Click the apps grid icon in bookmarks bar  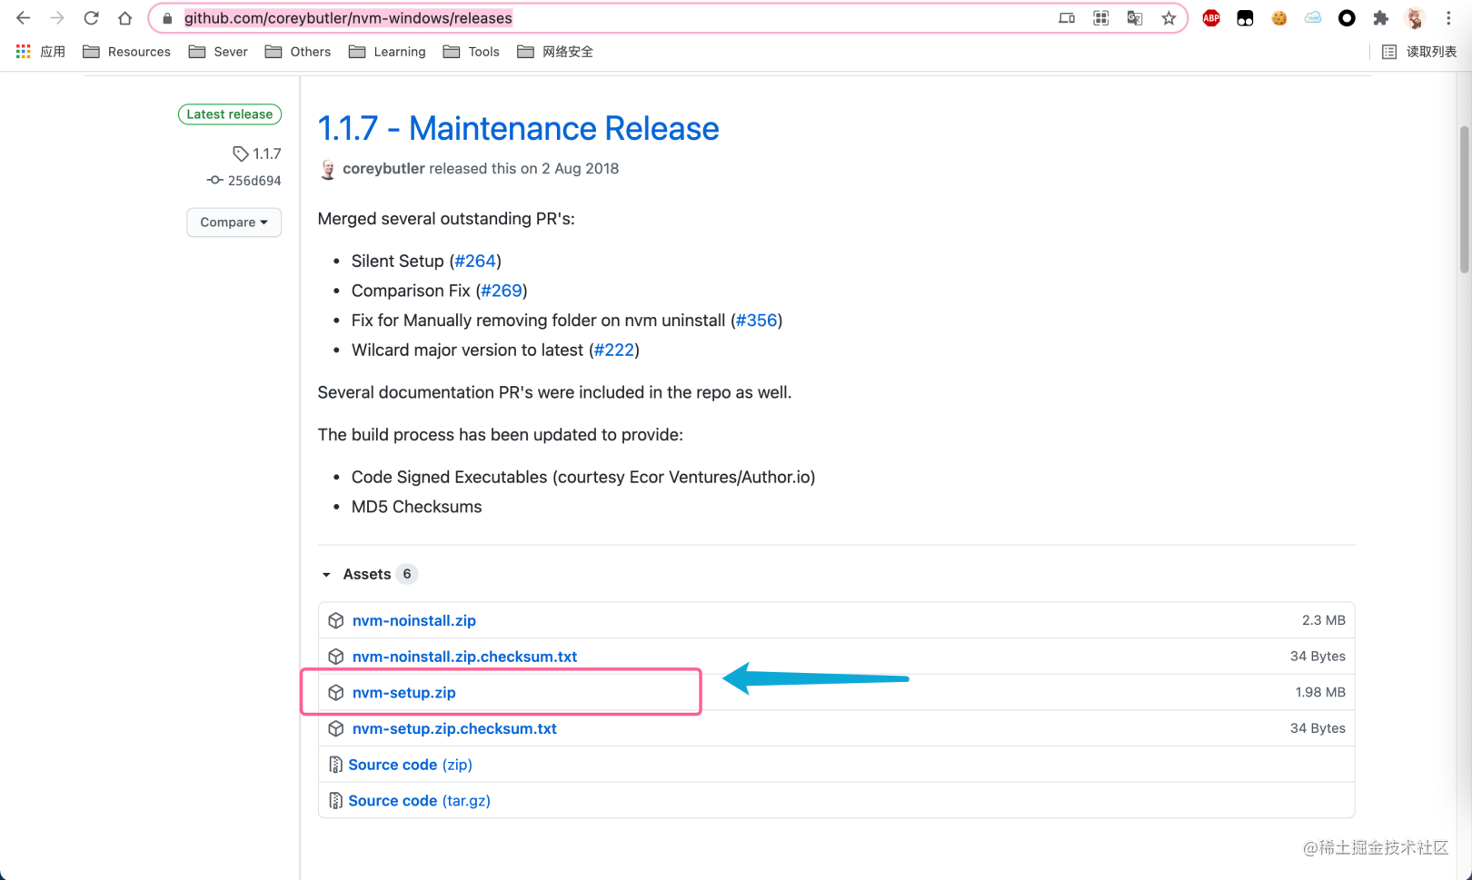24,52
